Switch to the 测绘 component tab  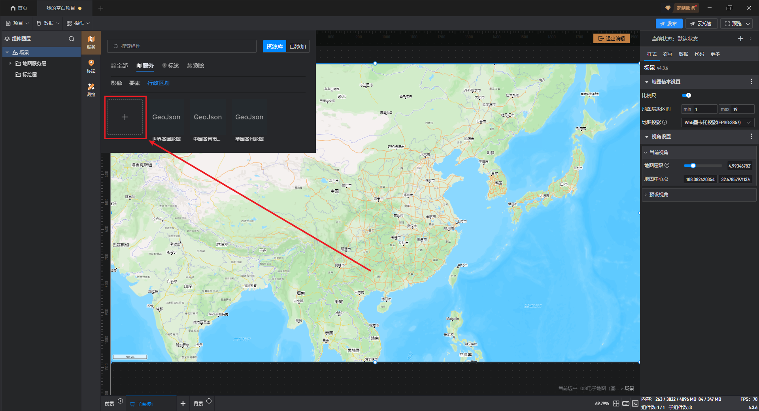coord(196,66)
